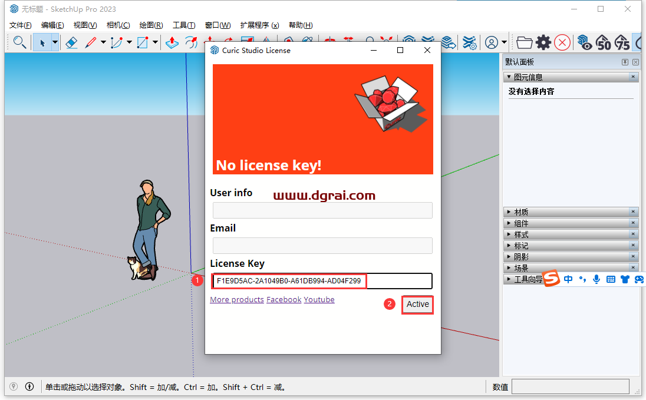The width and height of the screenshot is (646, 400).
Task: Focus the Email input field
Action: pyautogui.click(x=322, y=246)
